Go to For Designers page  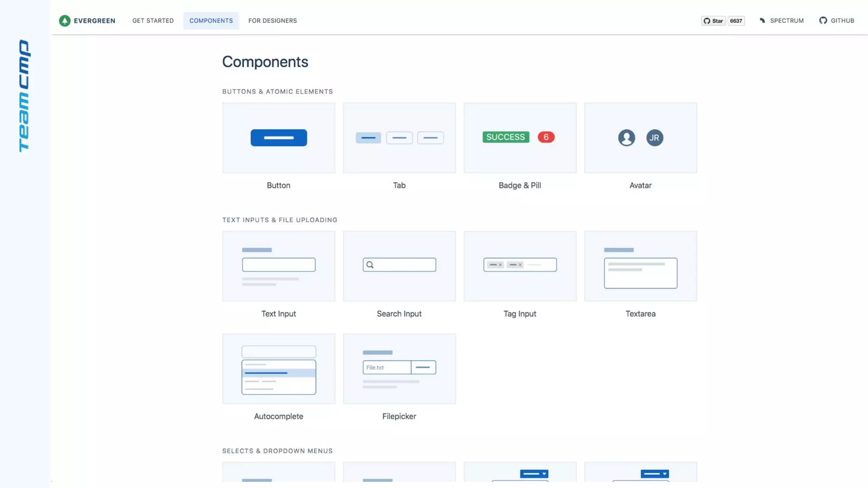(x=273, y=21)
